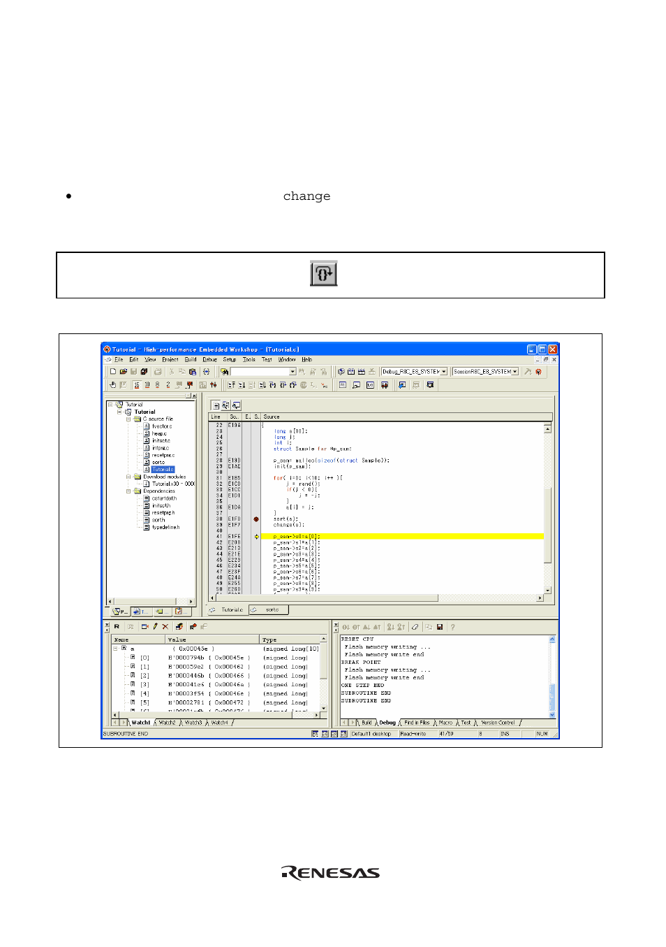Open the File menu
The height and width of the screenshot is (947, 666).
[119, 360]
